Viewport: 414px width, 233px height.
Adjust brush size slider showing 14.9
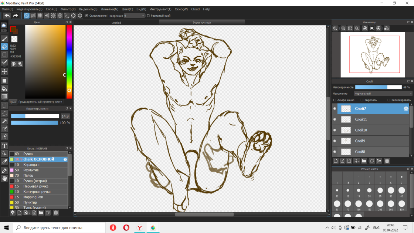coord(35,116)
